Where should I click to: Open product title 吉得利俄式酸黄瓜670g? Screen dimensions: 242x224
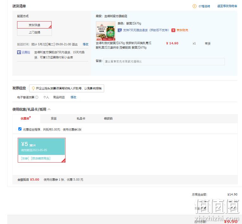[123, 45]
